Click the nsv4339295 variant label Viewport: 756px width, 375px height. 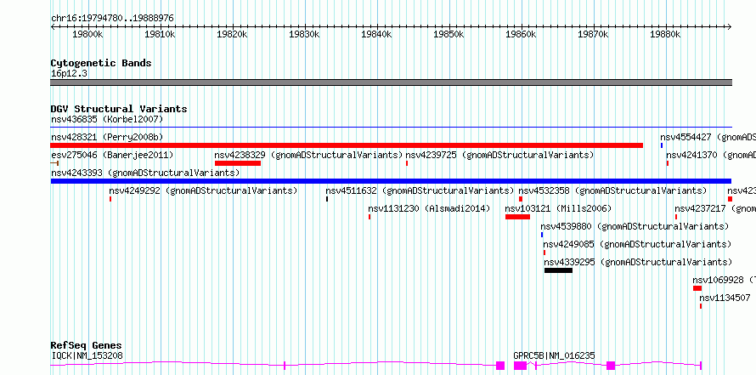pos(639,262)
